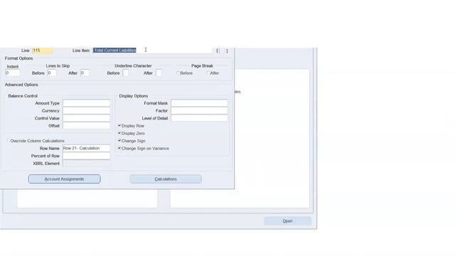Enable Override Column Calculations checkbox
This screenshot has width=455, height=256.
pyautogui.click(x=9, y=141)
